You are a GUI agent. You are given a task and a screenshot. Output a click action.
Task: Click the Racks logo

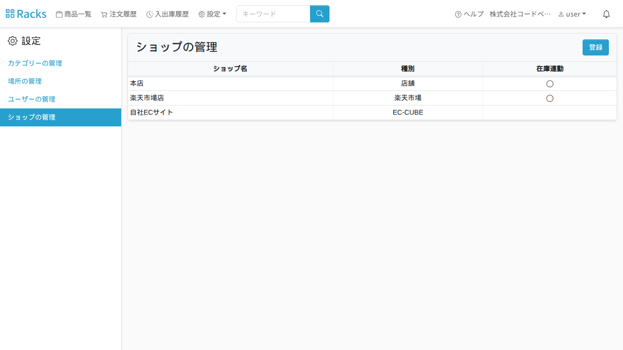coord(26,14)
